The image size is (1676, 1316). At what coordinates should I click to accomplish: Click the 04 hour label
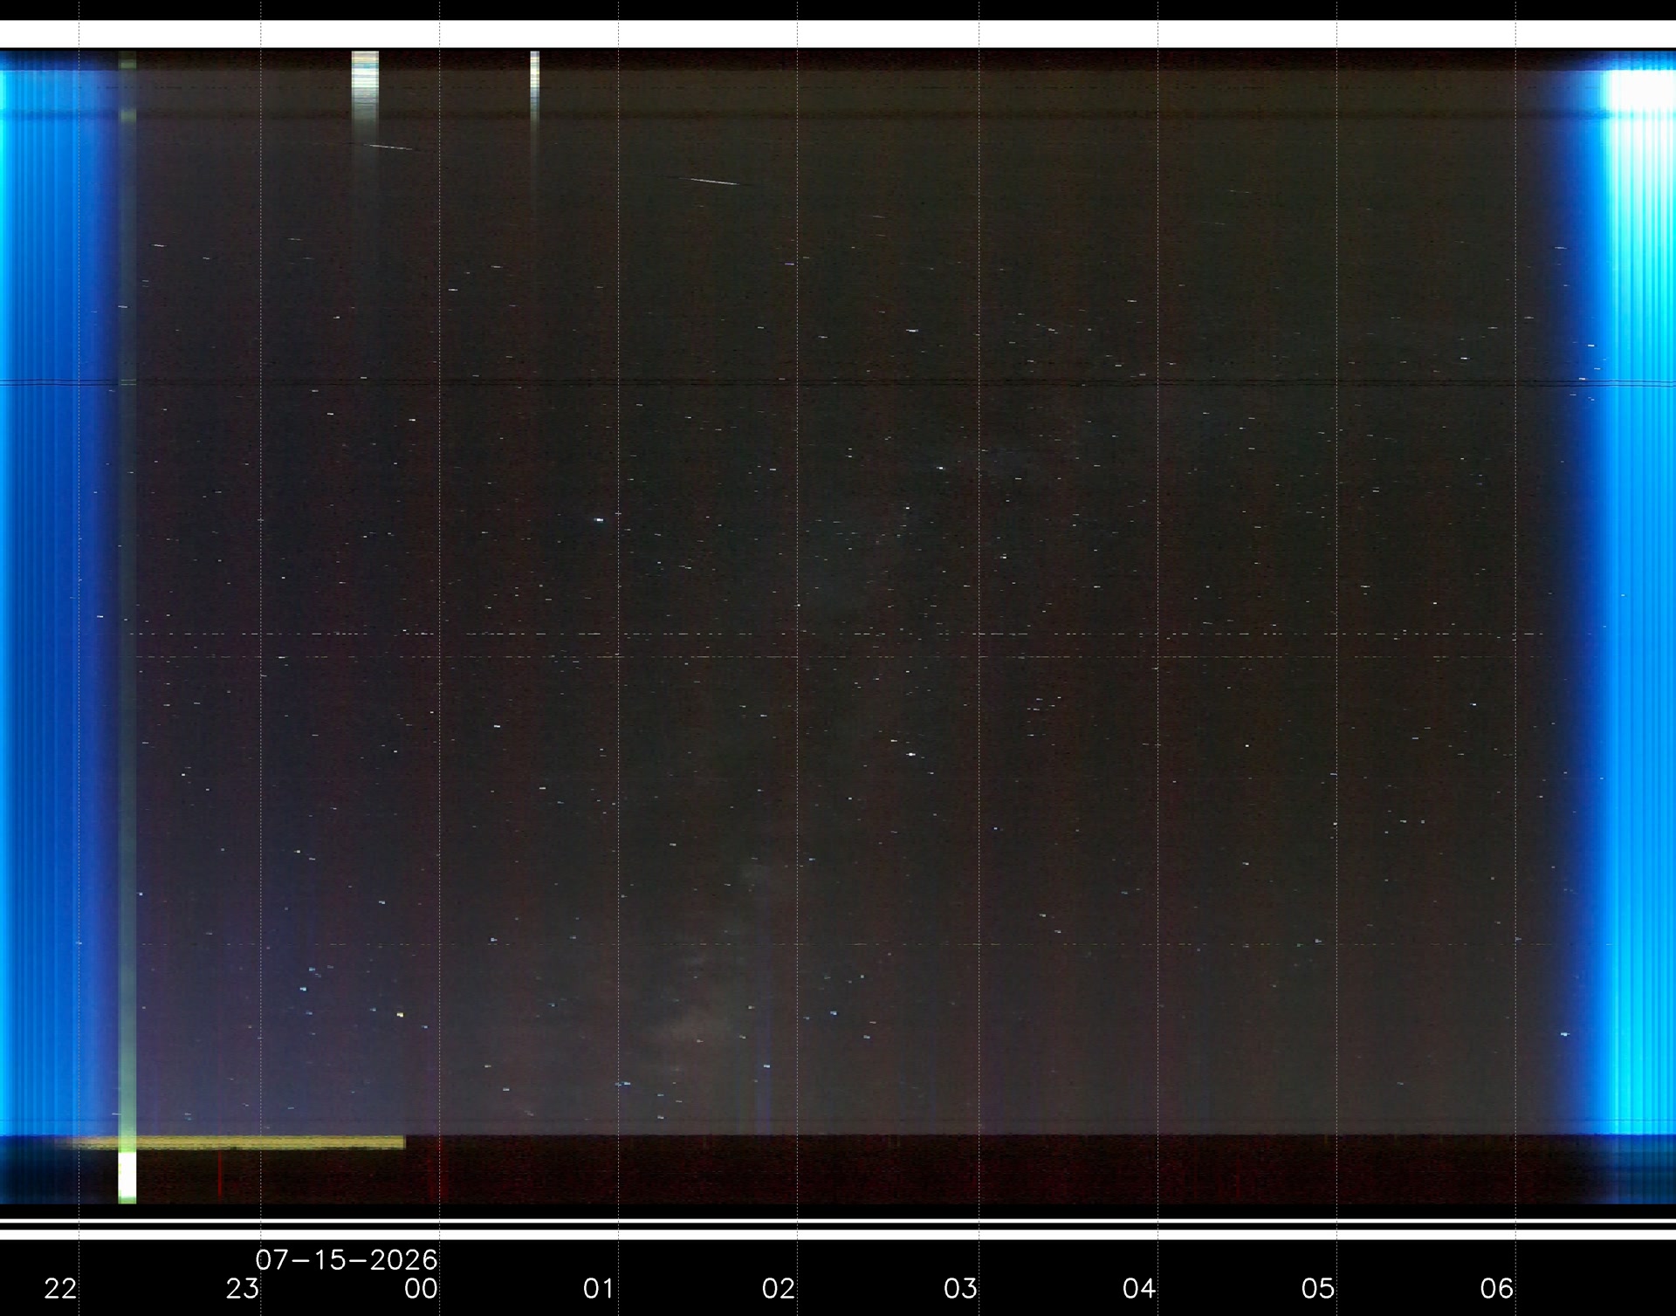[1139, 1288]
